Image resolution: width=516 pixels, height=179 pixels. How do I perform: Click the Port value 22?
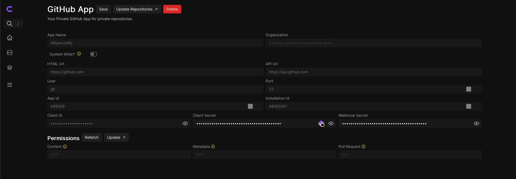[271, 89]
